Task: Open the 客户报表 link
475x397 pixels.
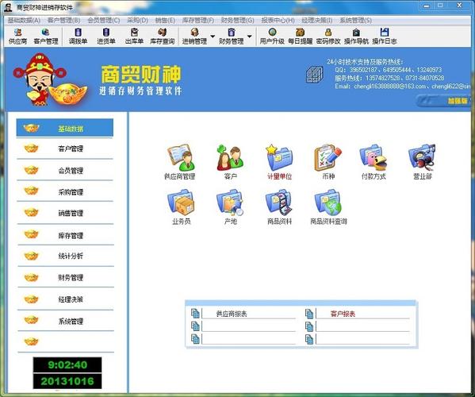Action: (343, 314)
